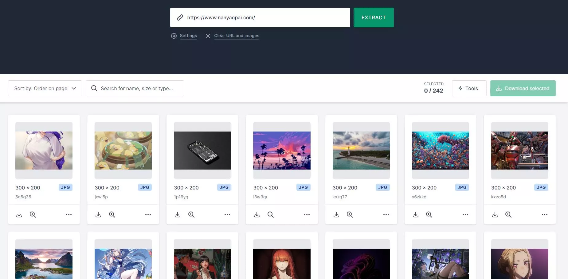Screen dimensions: 568x279
Task: Open the Settings link
Action: [188, 36]
